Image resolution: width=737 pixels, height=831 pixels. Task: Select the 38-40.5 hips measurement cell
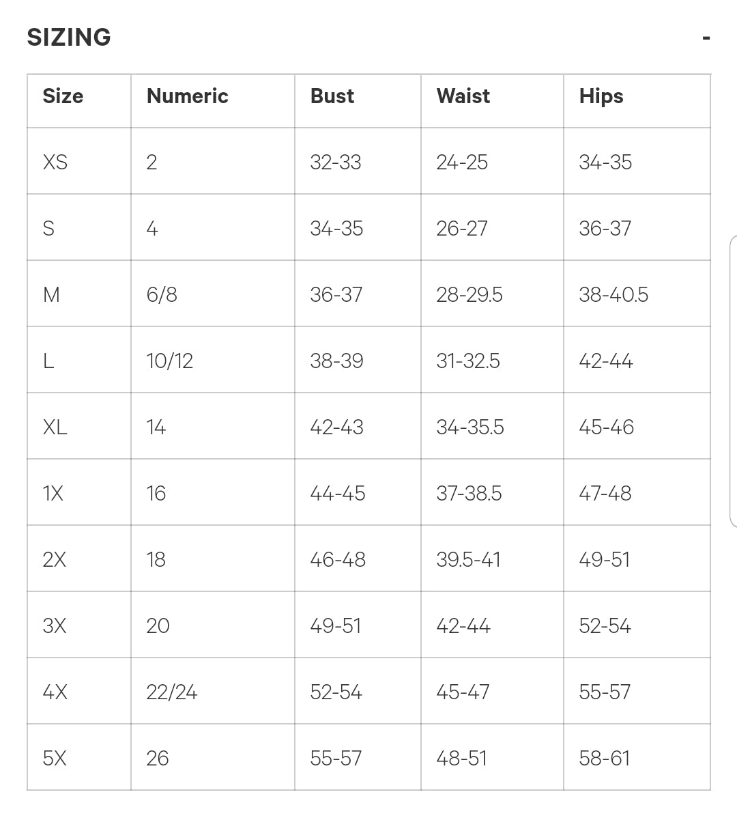[613, 295]
